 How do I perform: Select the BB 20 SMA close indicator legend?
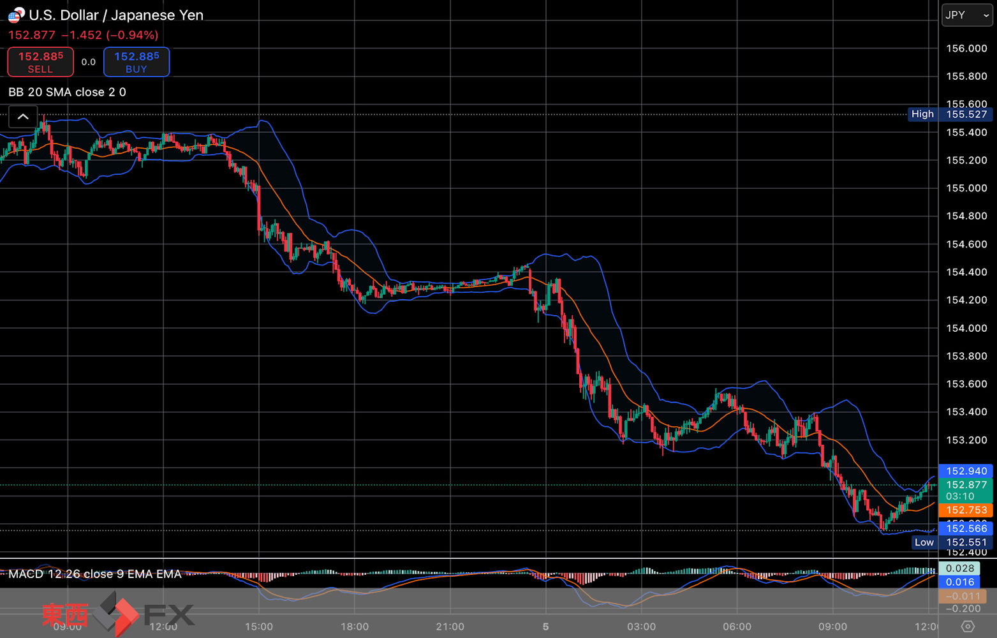[67, 92]
